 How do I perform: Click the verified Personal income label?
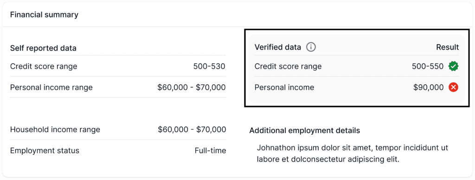284,88
